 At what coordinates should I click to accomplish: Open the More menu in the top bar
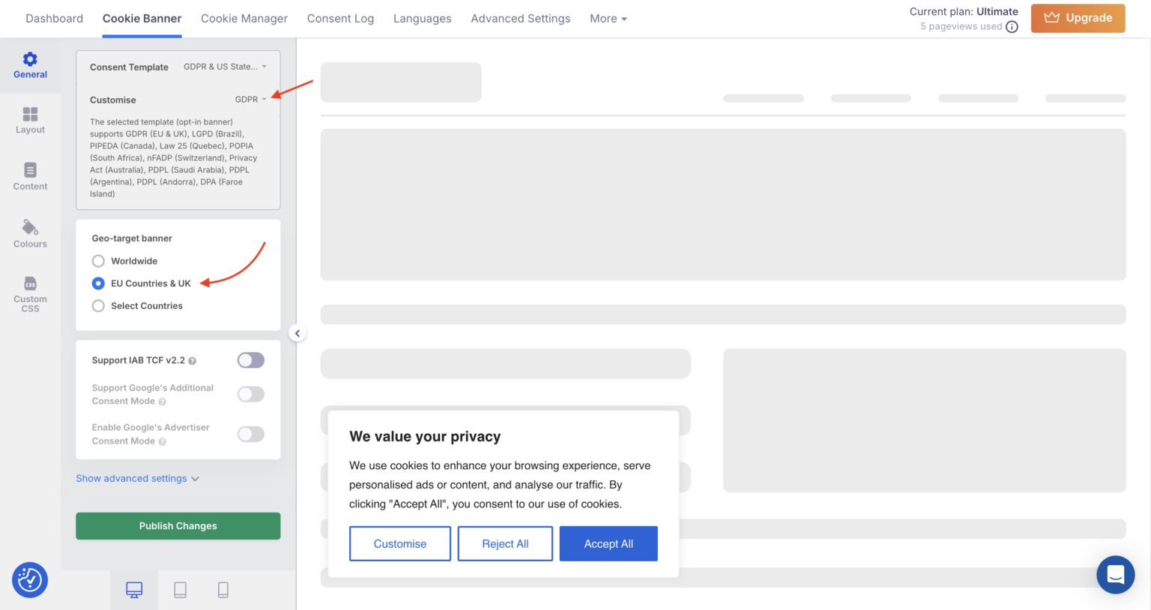click(608, 18)
